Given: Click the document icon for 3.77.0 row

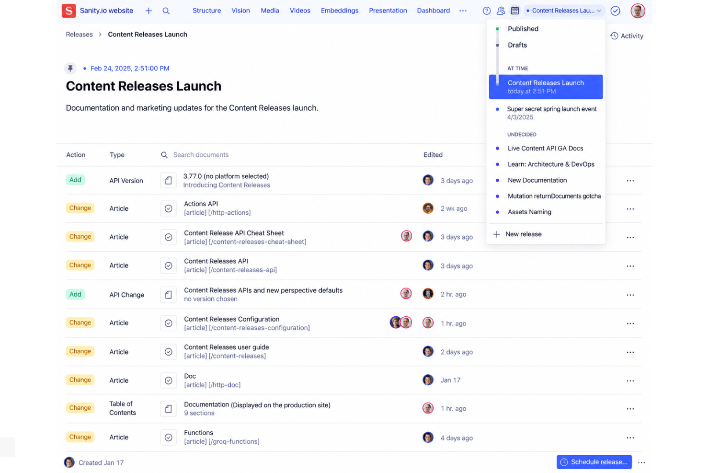Looking at the screenshot, I should pos(169,181).
